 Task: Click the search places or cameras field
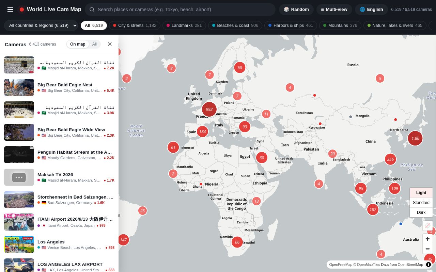pyautogui.click(x=180, y=10)
